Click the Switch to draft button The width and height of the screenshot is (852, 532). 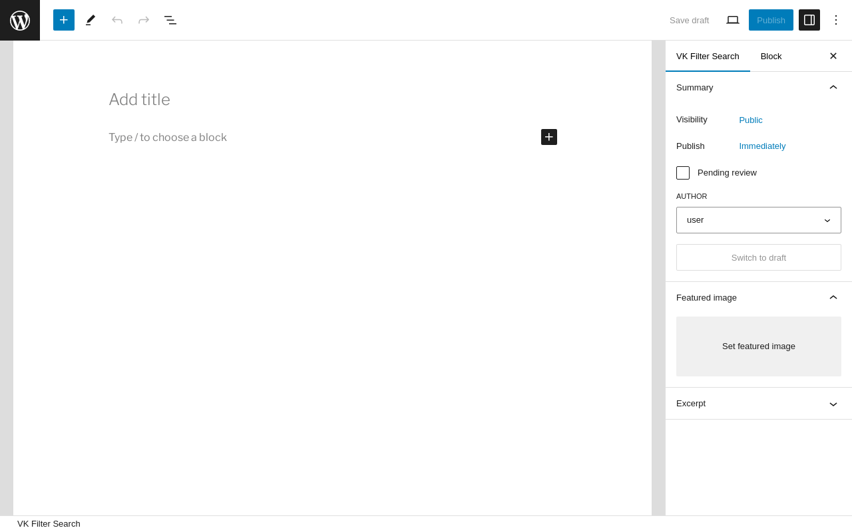(x=759, y=257)
